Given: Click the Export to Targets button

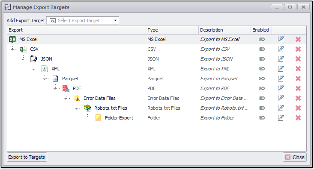Looking at the screenshot, I should pos(27,157).
